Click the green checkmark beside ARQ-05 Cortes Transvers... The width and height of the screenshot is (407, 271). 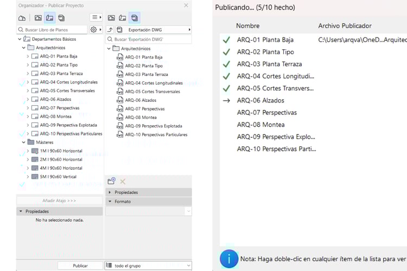[227, 88]
